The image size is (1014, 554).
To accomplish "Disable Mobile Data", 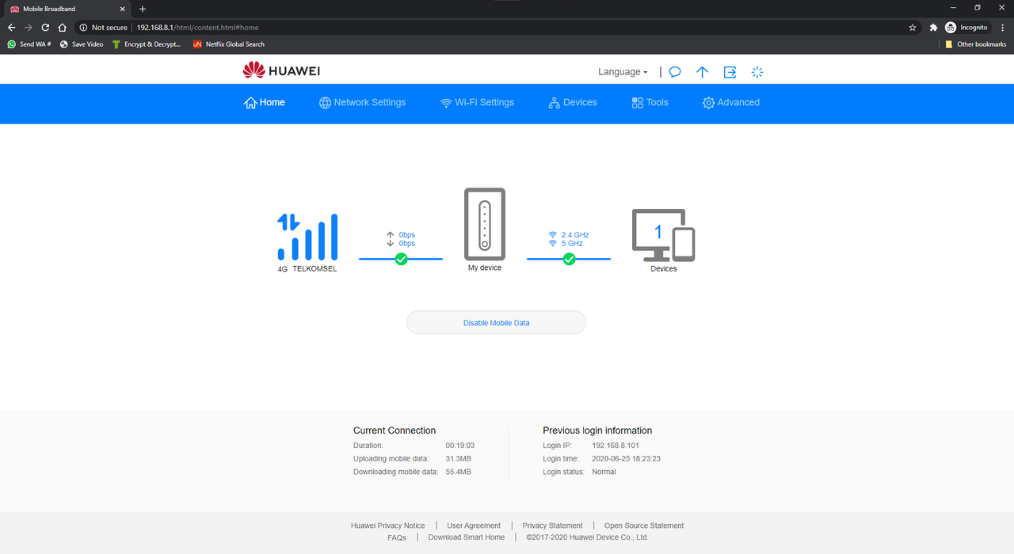I will pos(496,322).
